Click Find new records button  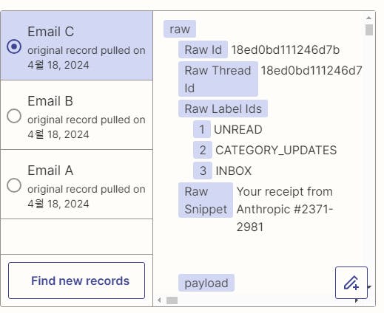point(76,281)
